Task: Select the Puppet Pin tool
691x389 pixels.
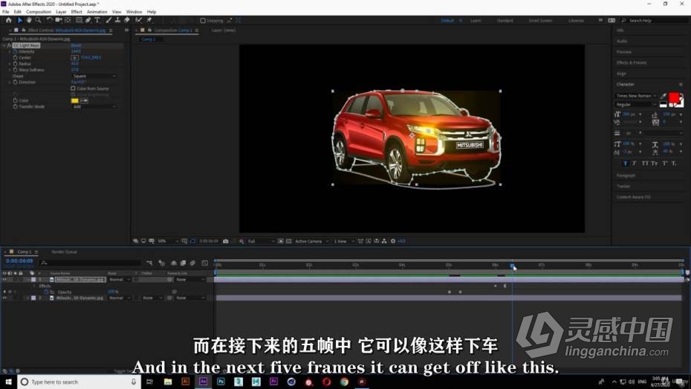Action: [x=149, y=20]
